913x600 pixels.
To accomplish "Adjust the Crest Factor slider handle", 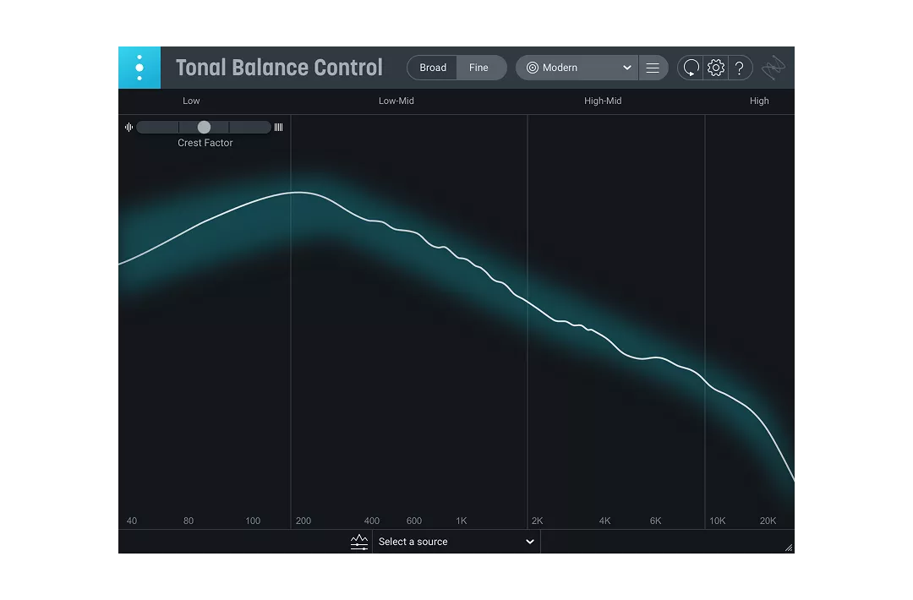I will tap(203, 127).
